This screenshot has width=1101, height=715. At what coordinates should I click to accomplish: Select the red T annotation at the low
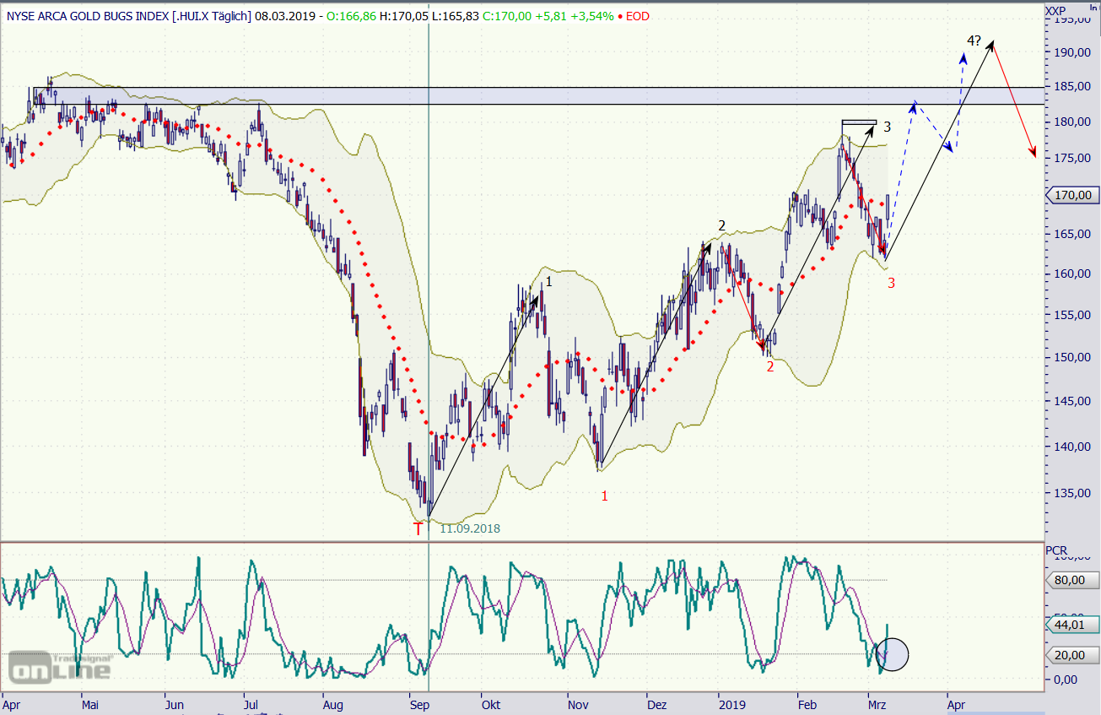[x=418, y=529]
